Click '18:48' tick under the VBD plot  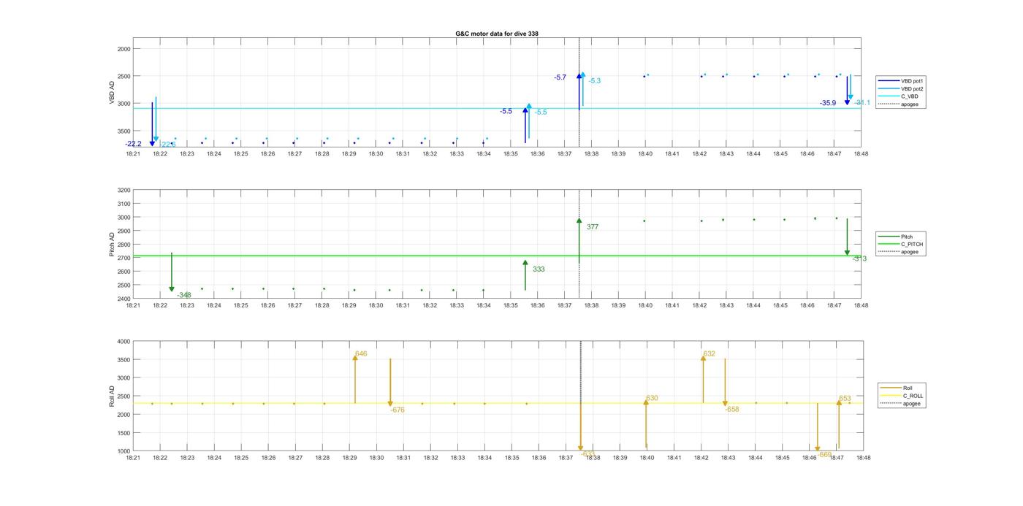[862, 153]
